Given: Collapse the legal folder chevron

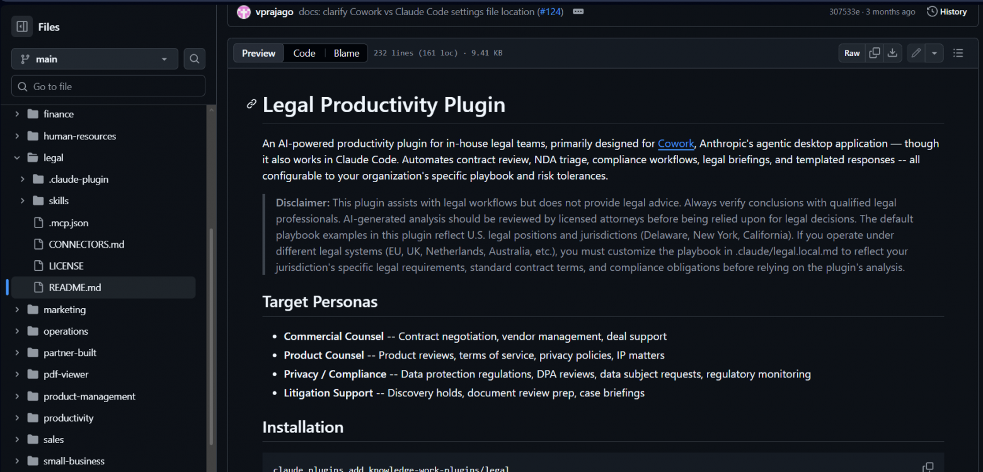Looking at the screenshot, I should tap(17, 158).
